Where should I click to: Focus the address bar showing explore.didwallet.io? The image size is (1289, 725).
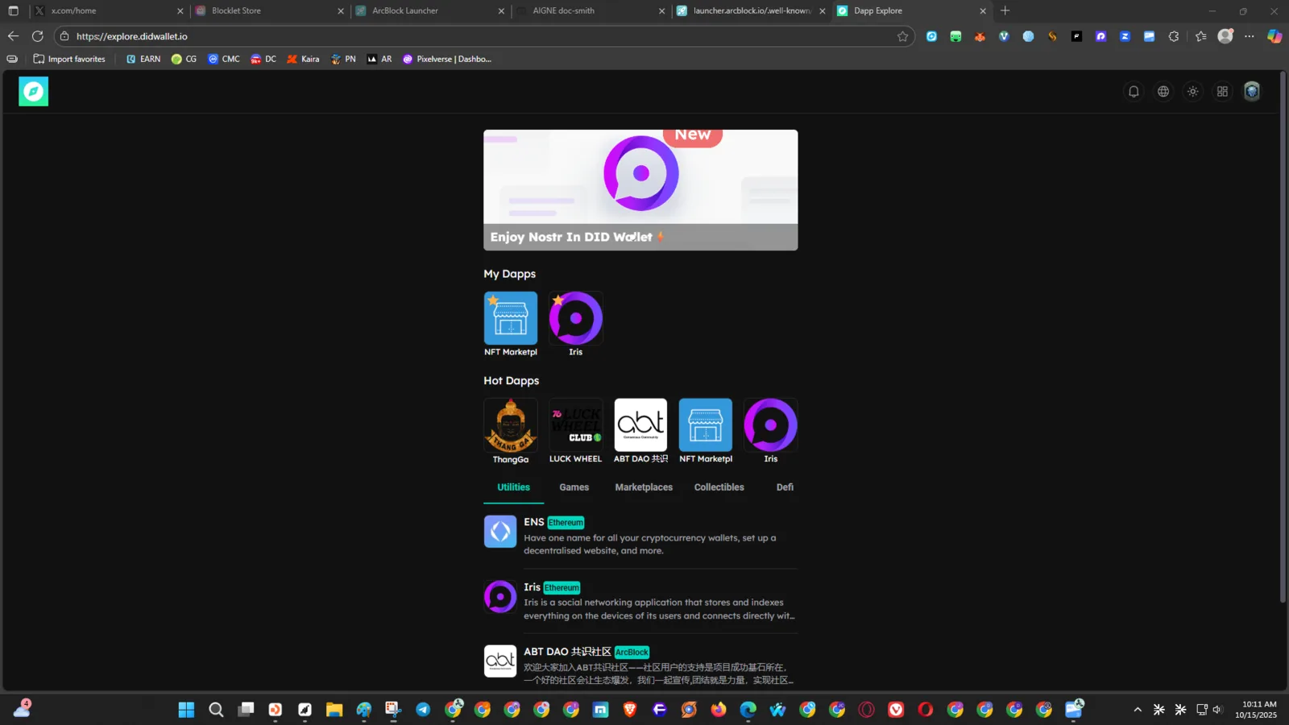coord(483,36)
